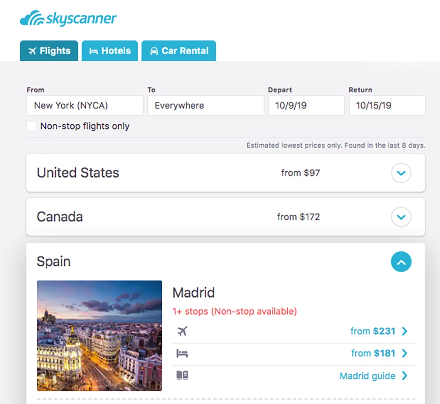Select the airplane icon on the Flights tab

pos(33,51)
